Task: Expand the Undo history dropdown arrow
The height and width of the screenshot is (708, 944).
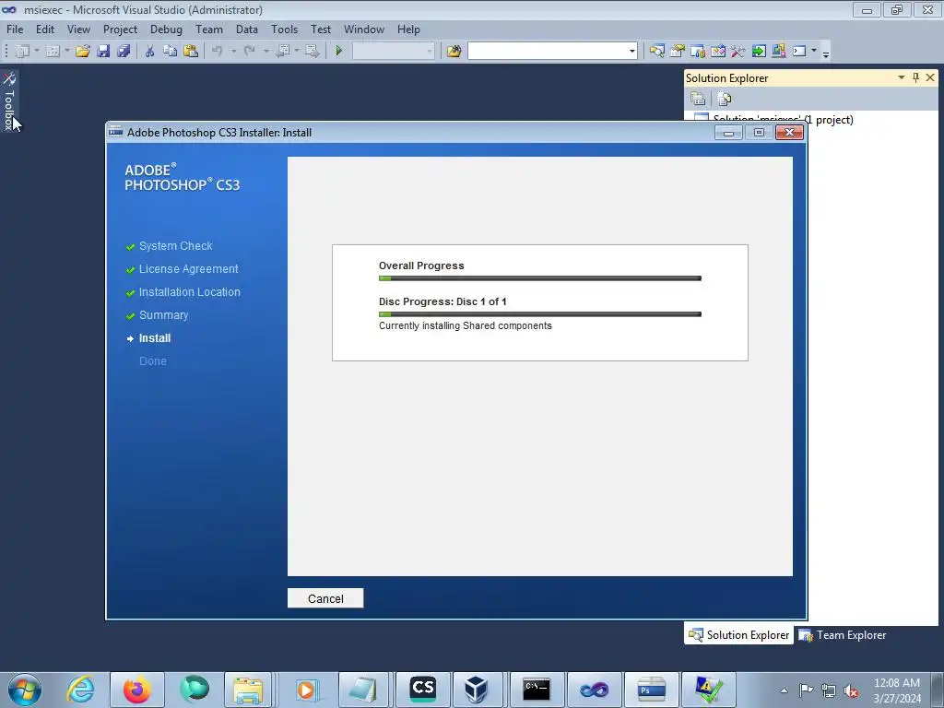Action: coord(233,52)
